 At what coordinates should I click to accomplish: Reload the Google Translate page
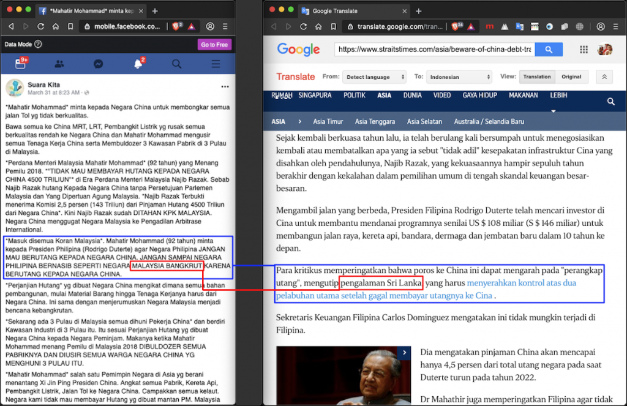click(x=304, y=26)
